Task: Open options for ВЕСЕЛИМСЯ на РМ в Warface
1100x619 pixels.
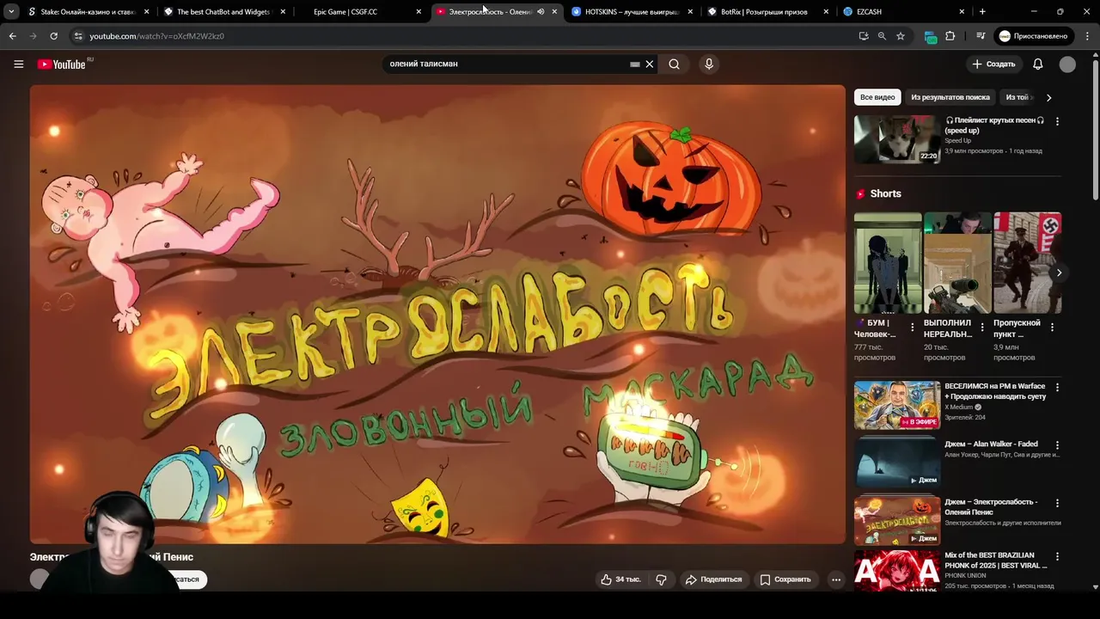Action: point(1057,388)
